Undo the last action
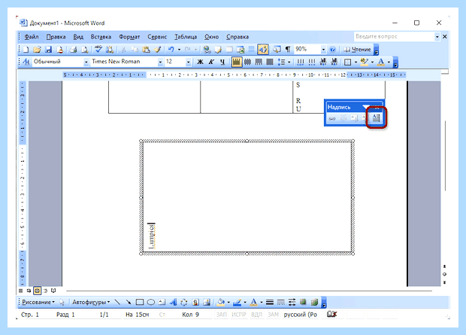Image resolution: width=466 pixels, height=335 pixels. pyautogui.click(x=171, y=50)
